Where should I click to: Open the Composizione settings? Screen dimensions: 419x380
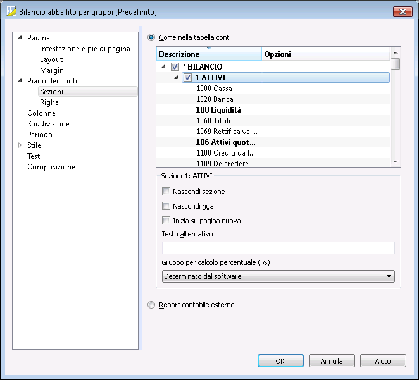click(51, 167)
